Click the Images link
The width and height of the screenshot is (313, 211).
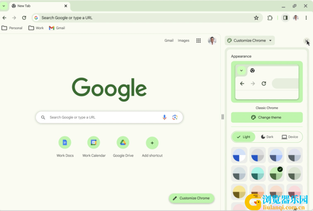pos(183,40)
